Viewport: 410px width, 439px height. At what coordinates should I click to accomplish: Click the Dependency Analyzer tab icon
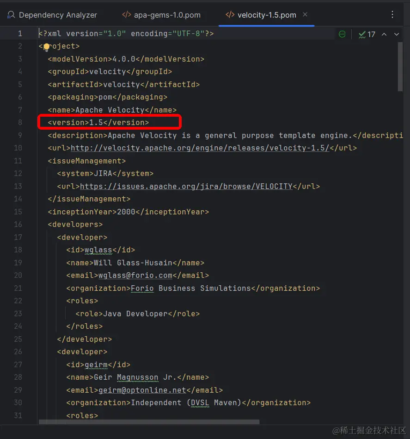tap(11, 15)
